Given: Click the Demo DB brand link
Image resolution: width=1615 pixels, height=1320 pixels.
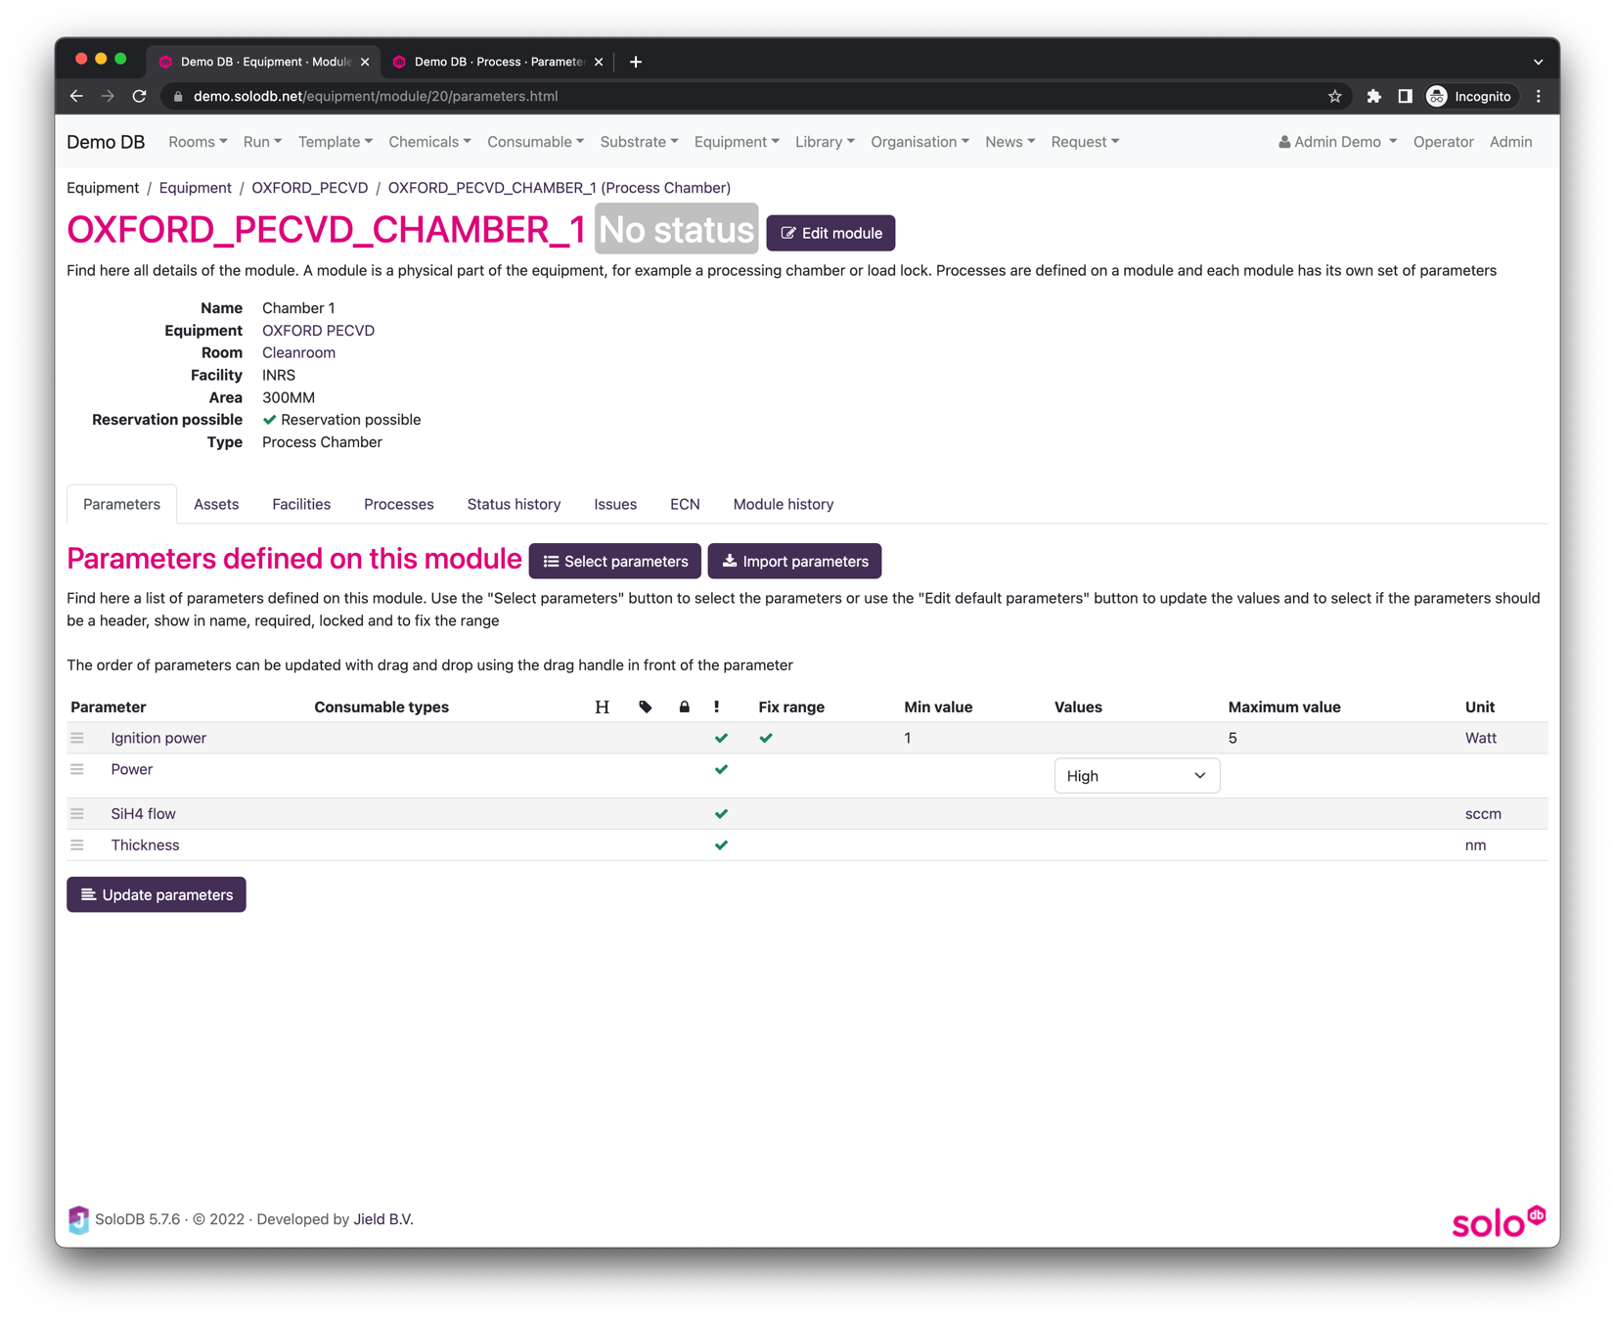Looking at the screenshot, I should 106,142.
